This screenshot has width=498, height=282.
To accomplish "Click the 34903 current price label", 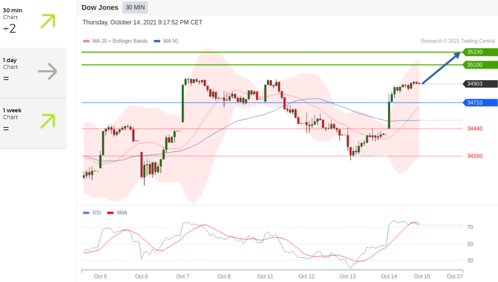I will (480, 84).
